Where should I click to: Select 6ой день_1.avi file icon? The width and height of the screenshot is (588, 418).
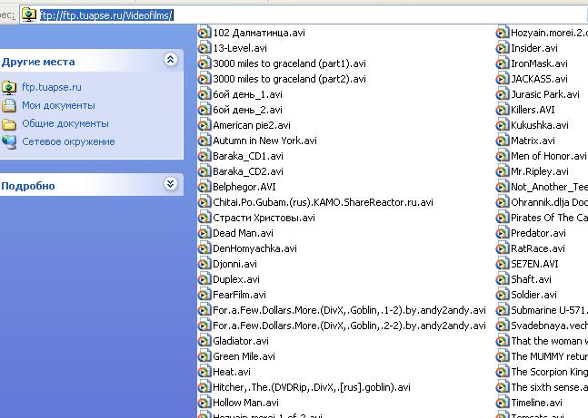click(x=204, y=94)
